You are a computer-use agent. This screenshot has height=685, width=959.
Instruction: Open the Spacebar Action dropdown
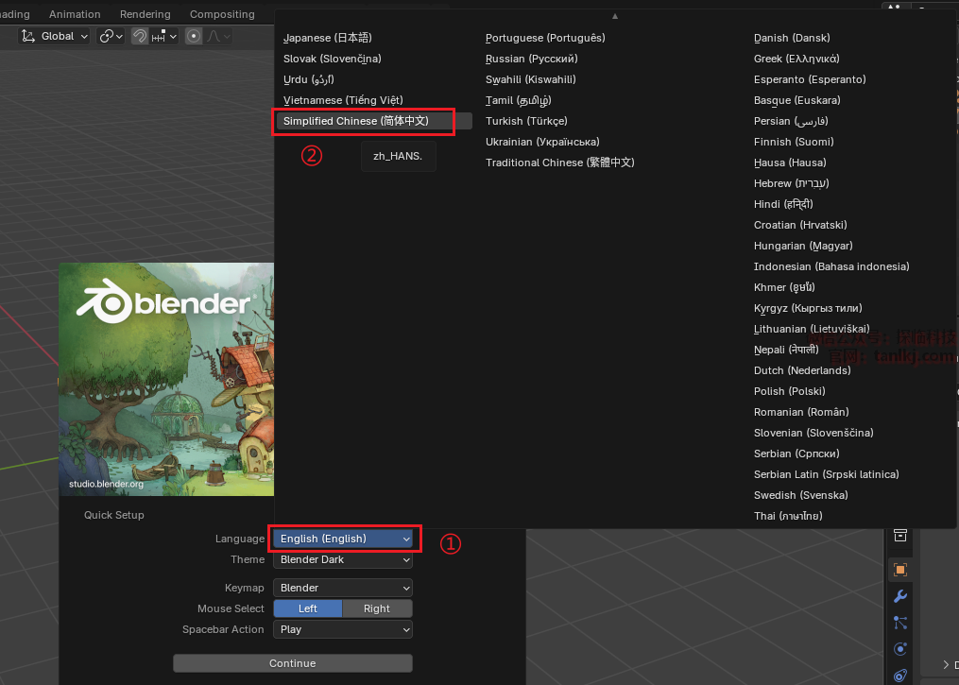tap(343, 629)
